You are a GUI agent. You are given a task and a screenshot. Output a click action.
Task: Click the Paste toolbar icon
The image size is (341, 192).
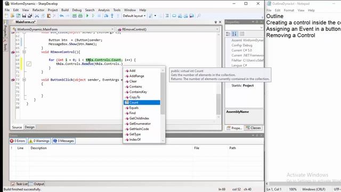click(x=48, y=15)
